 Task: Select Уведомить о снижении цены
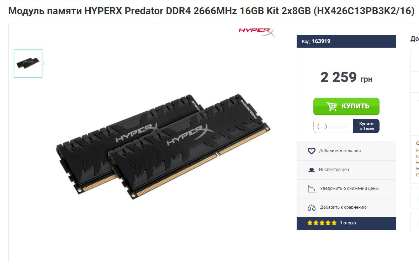(349, 188)
